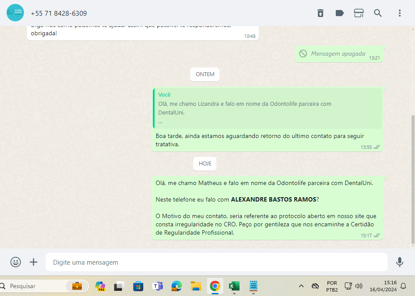Open contact info for +55 71 8428-6309
The image size is (415, 296).
point(59,13)
